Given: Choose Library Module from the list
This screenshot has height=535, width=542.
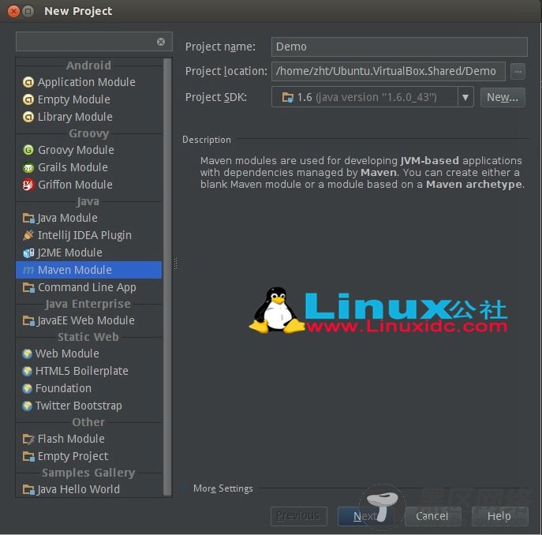Looking at the screenshot, I should pos(88,117).
